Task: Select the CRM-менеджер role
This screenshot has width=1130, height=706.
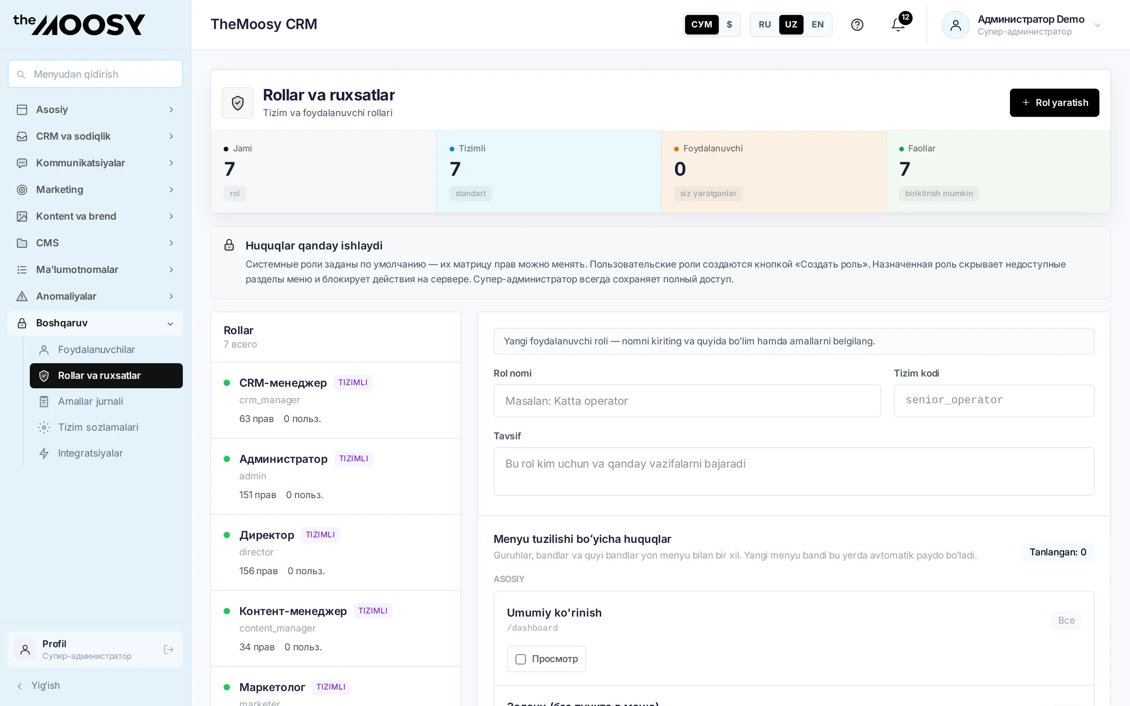Action: tap(336, 401)
